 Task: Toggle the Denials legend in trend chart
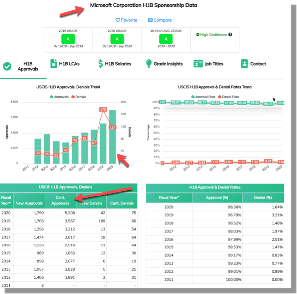point(79,97)
